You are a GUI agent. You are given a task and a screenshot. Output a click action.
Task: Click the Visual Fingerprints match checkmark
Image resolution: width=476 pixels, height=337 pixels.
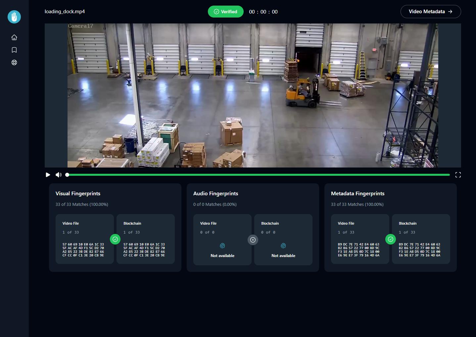115,239
